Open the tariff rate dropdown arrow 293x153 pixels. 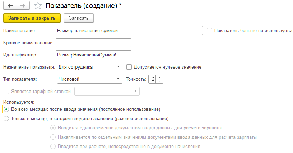pyautogui.click(x=136, y=92)
